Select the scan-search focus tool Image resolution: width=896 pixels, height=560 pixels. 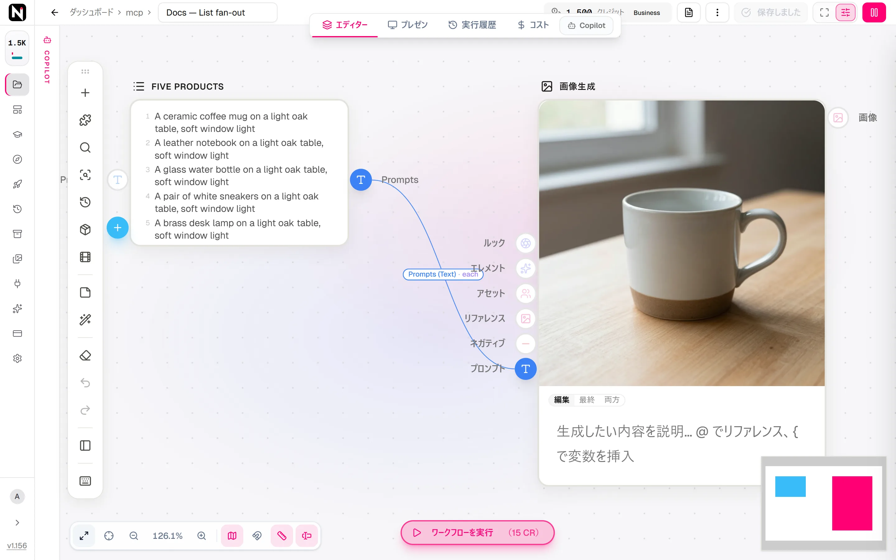pyautogui.click(x=85, y=175)
